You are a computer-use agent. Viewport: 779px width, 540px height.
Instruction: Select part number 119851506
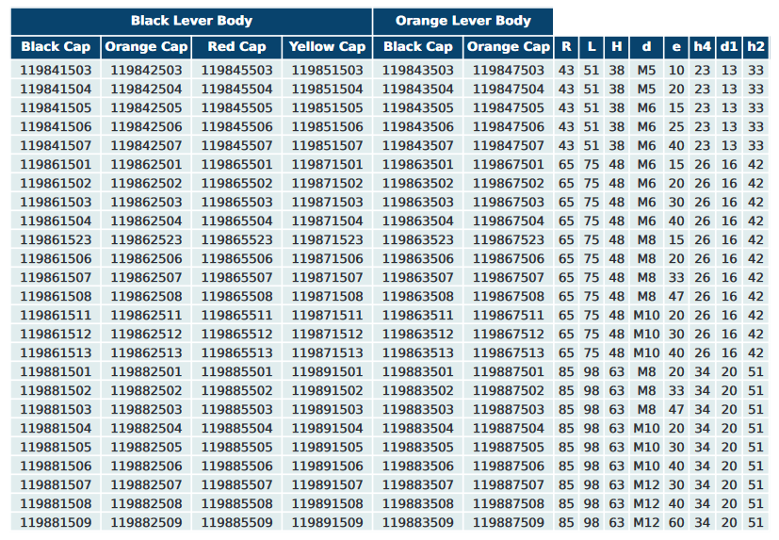click(x=328, y=127)
